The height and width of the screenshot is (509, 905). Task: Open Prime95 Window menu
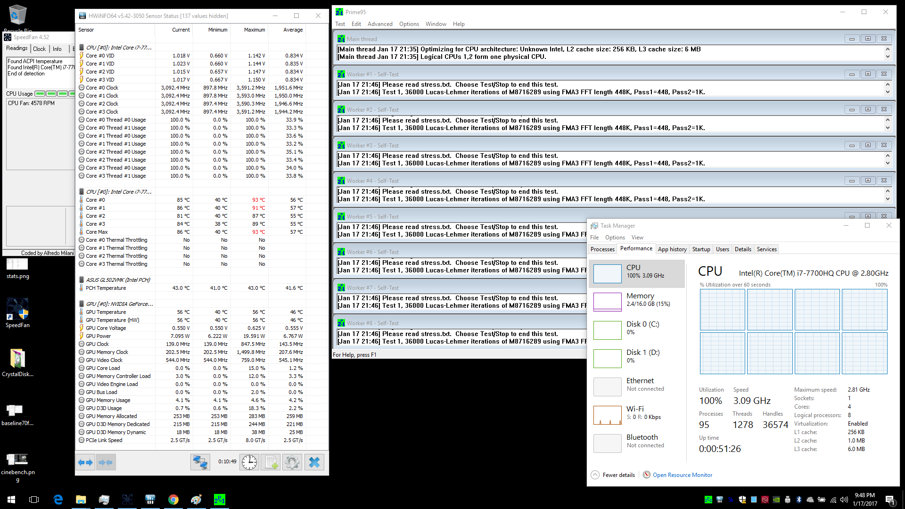[x=436, y=24]
